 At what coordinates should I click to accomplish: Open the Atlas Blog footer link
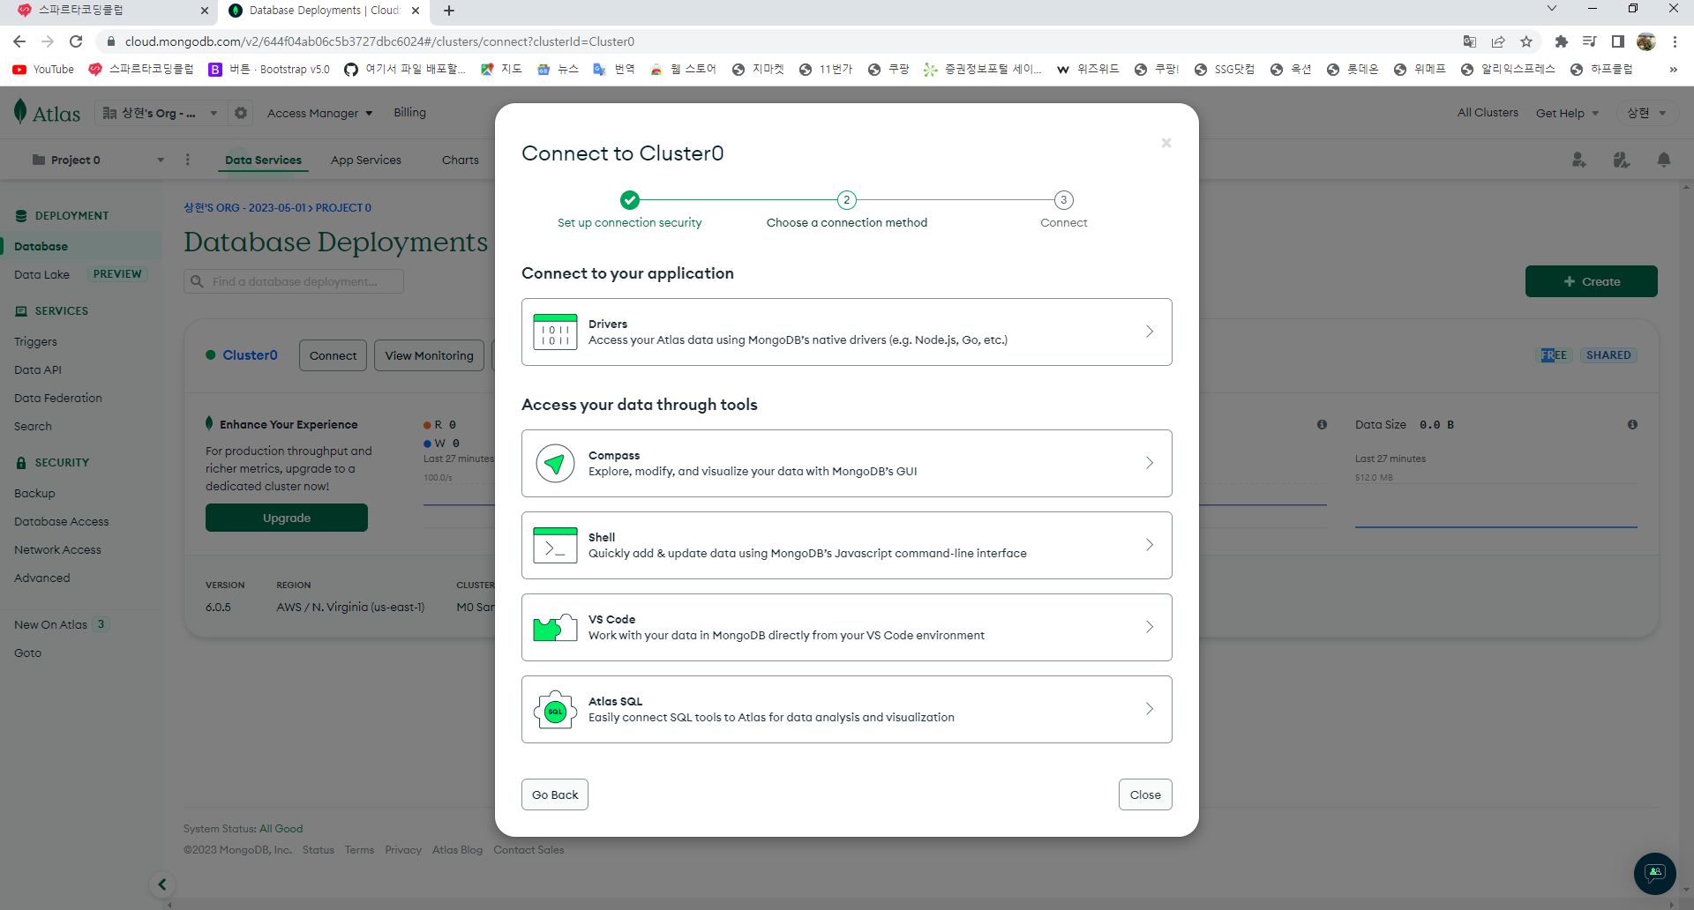point(457,850)
